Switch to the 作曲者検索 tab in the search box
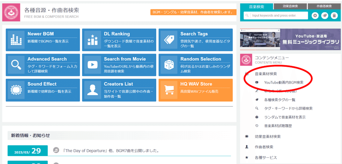342x164 pixels. 324,6
